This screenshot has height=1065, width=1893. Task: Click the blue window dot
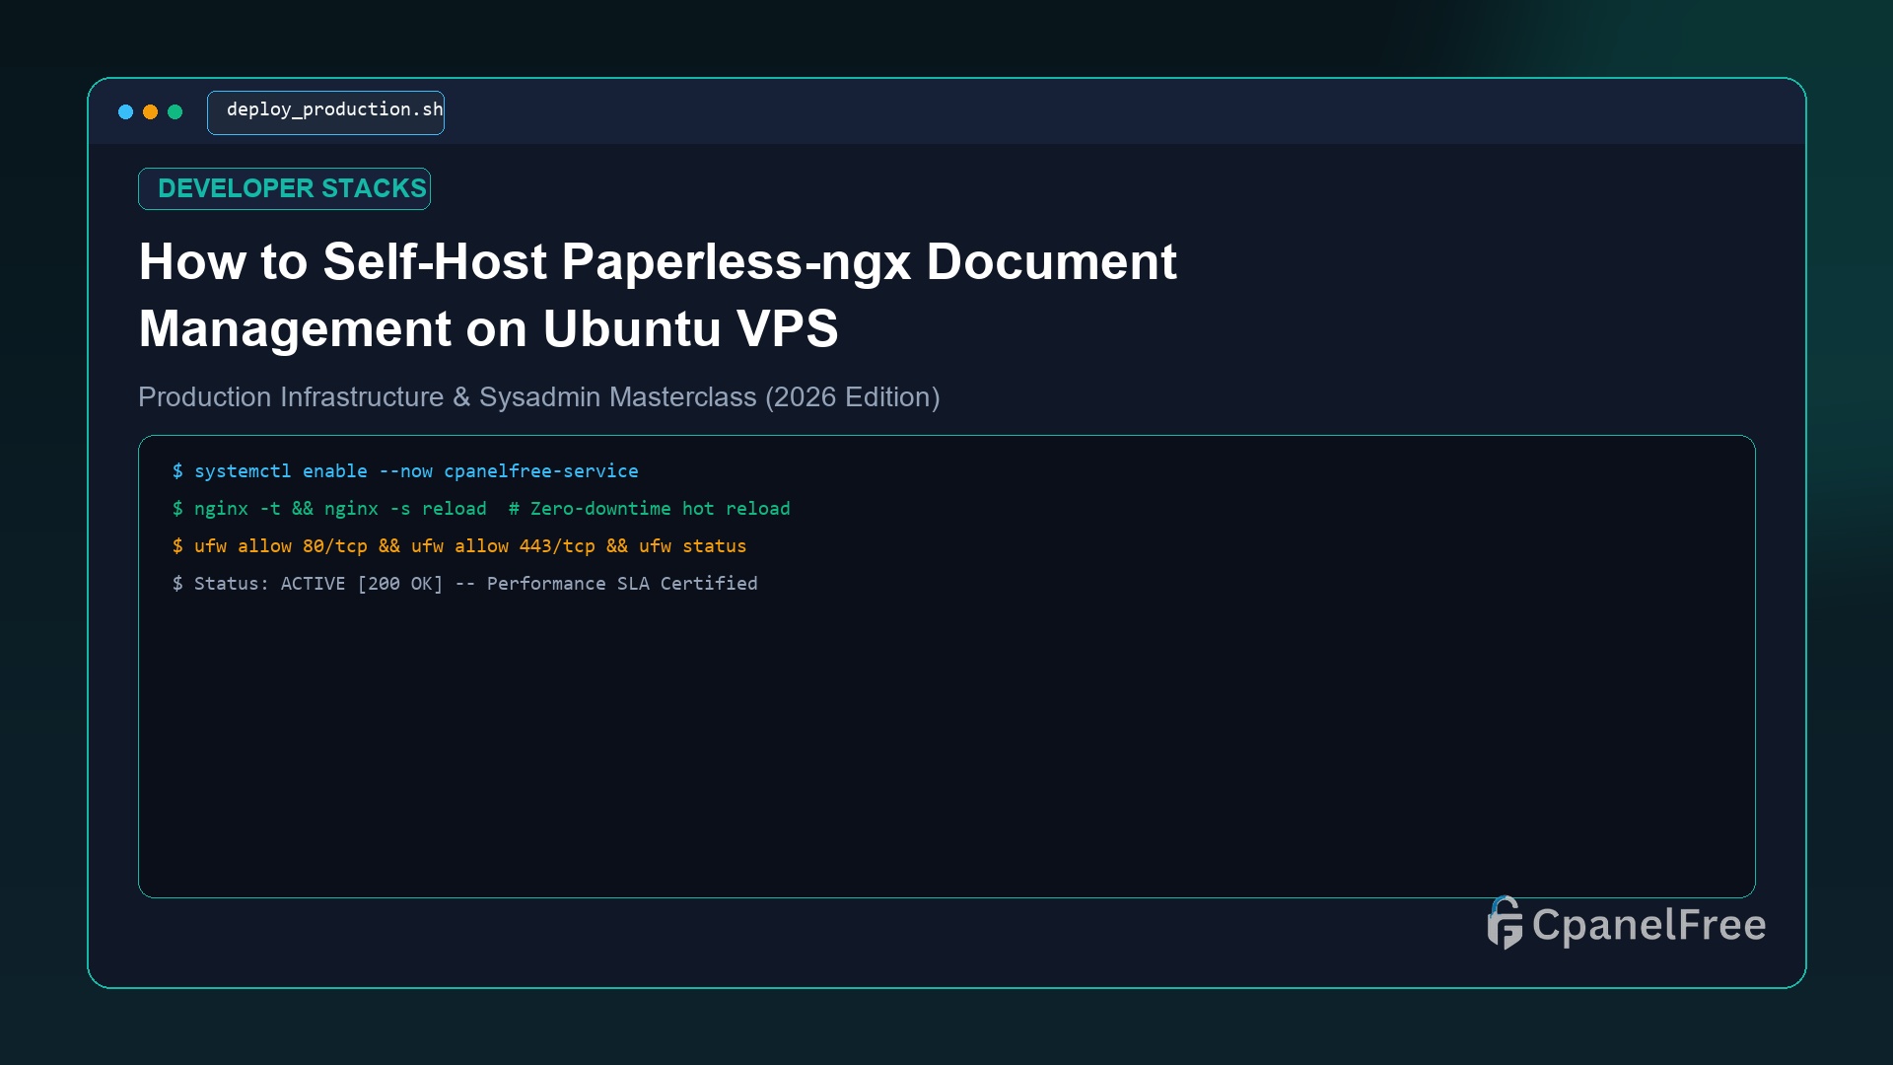coord(125,112)
